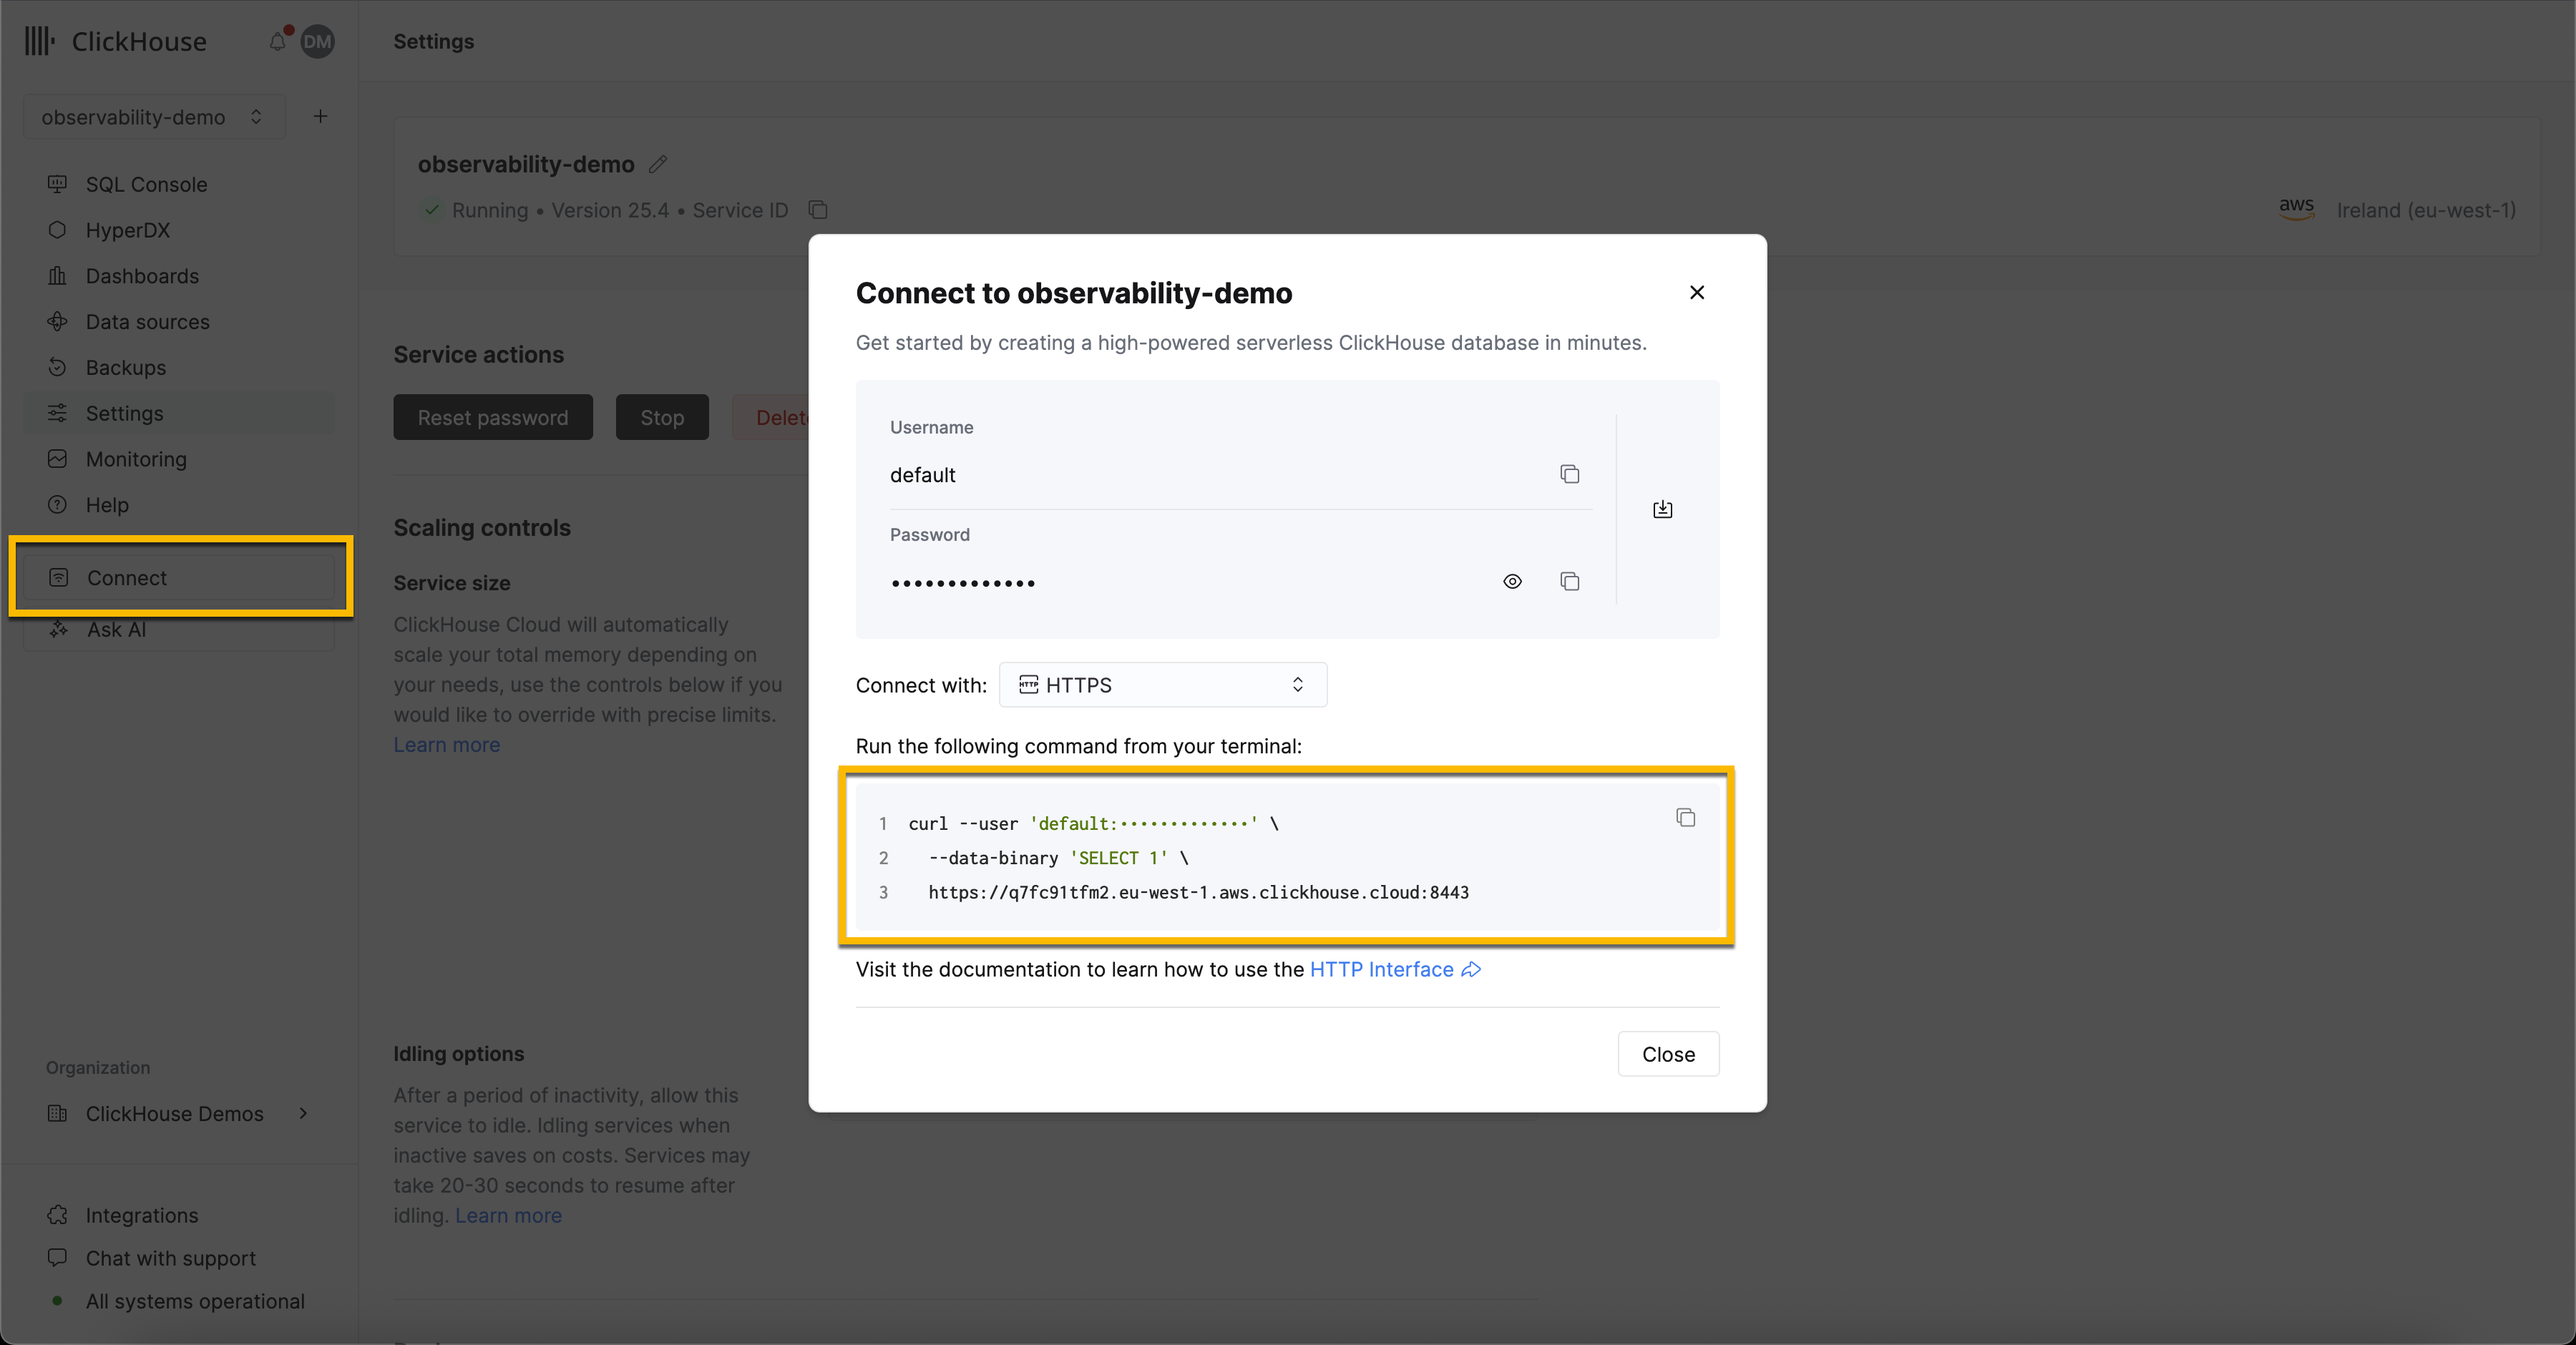2576x1345 pixels.
Task: Close the connect dialog
Action: pos(1696,292)
